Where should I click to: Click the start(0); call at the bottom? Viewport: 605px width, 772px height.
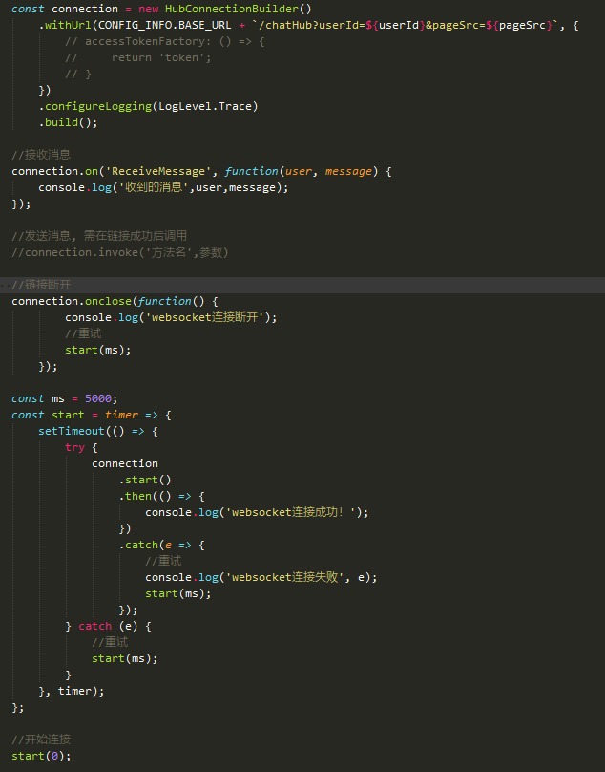pos(41,756)
